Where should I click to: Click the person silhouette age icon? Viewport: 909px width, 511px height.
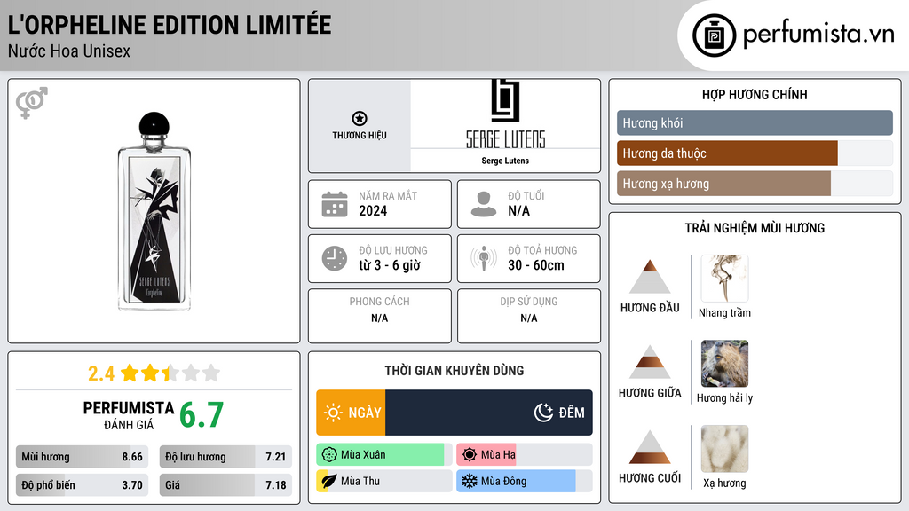[484, 204]
